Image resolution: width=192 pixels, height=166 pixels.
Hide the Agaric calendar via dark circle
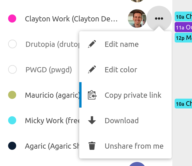point(12,146)
